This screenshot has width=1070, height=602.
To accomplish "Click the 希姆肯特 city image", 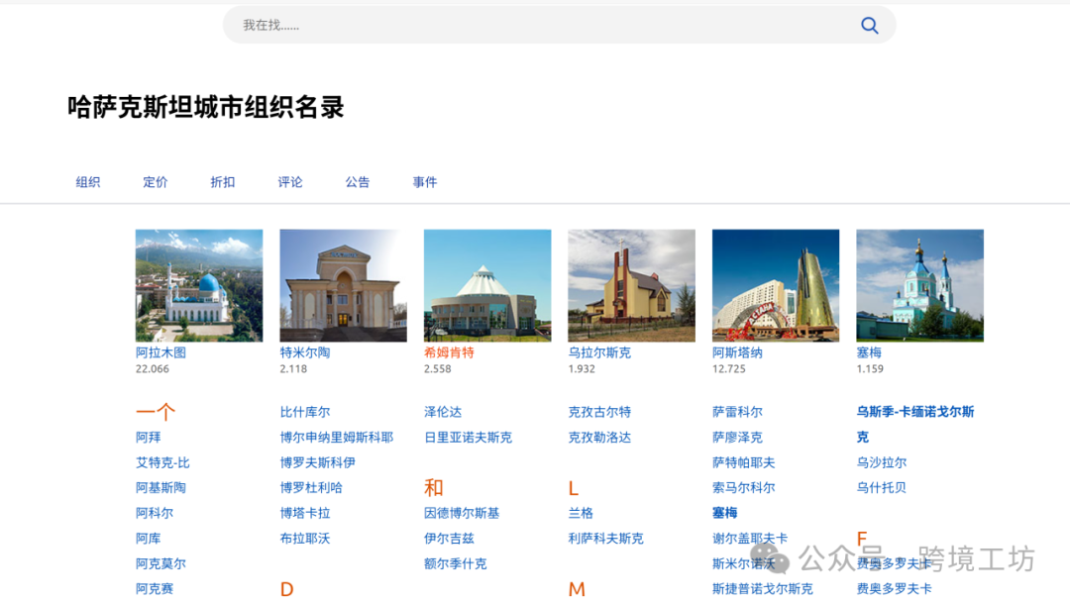I will pos(486,284).
